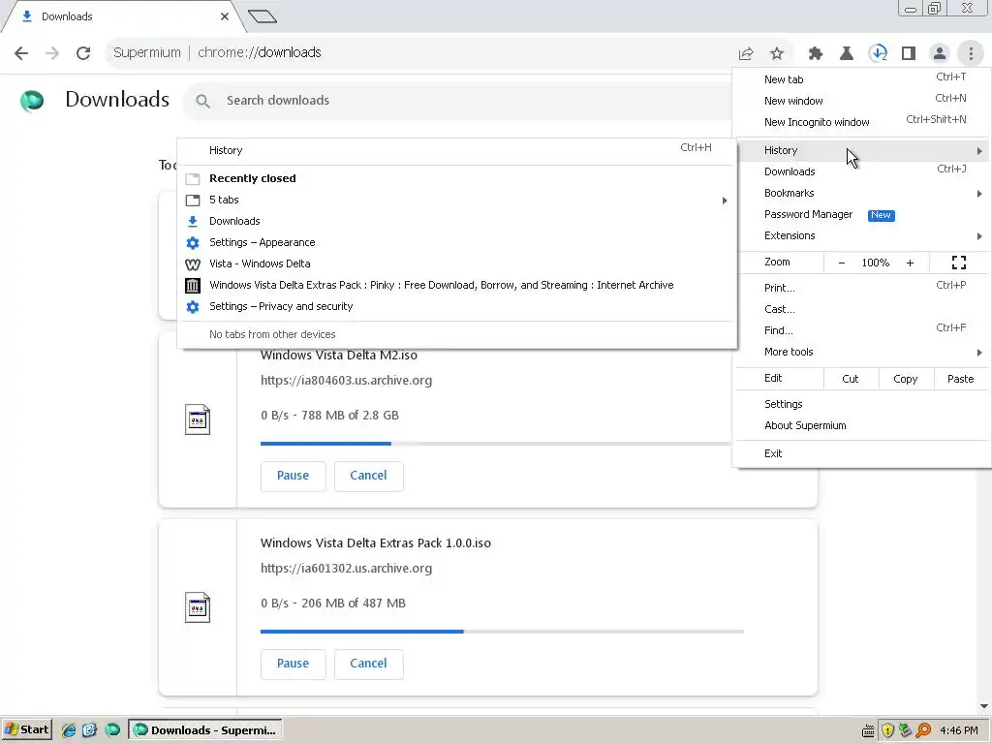
Task: Click the back navigation arrow
Action: point(21,53)
